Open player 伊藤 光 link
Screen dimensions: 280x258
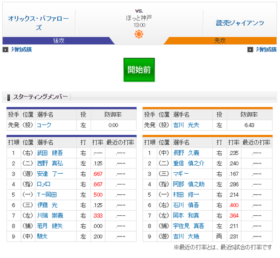pos(47,205)
